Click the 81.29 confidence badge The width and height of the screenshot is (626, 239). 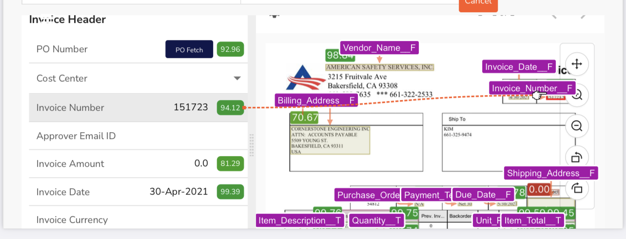231,163
